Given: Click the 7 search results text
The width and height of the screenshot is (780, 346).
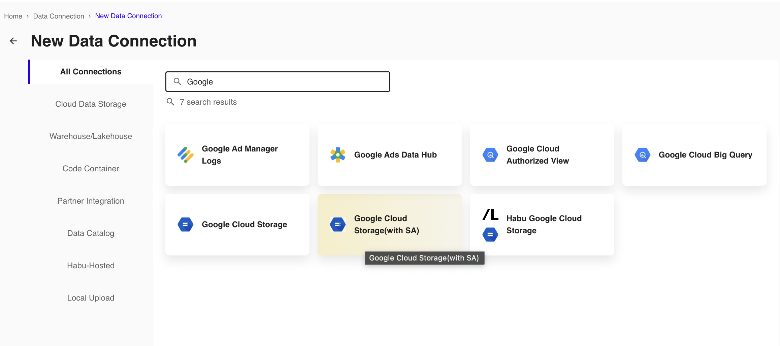Looking at the screenshot, I should [x=208, y=102].
